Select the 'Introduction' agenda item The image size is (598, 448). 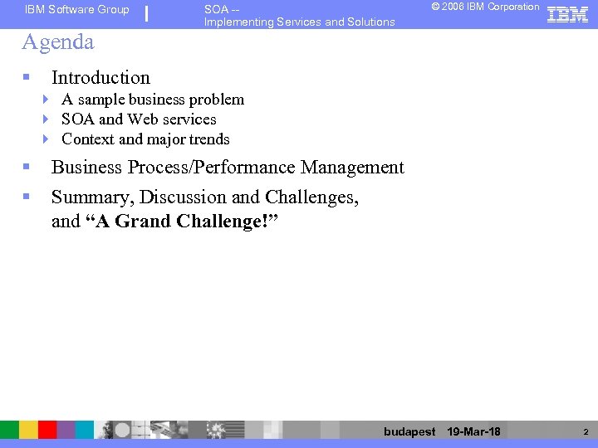coord(101,78)
